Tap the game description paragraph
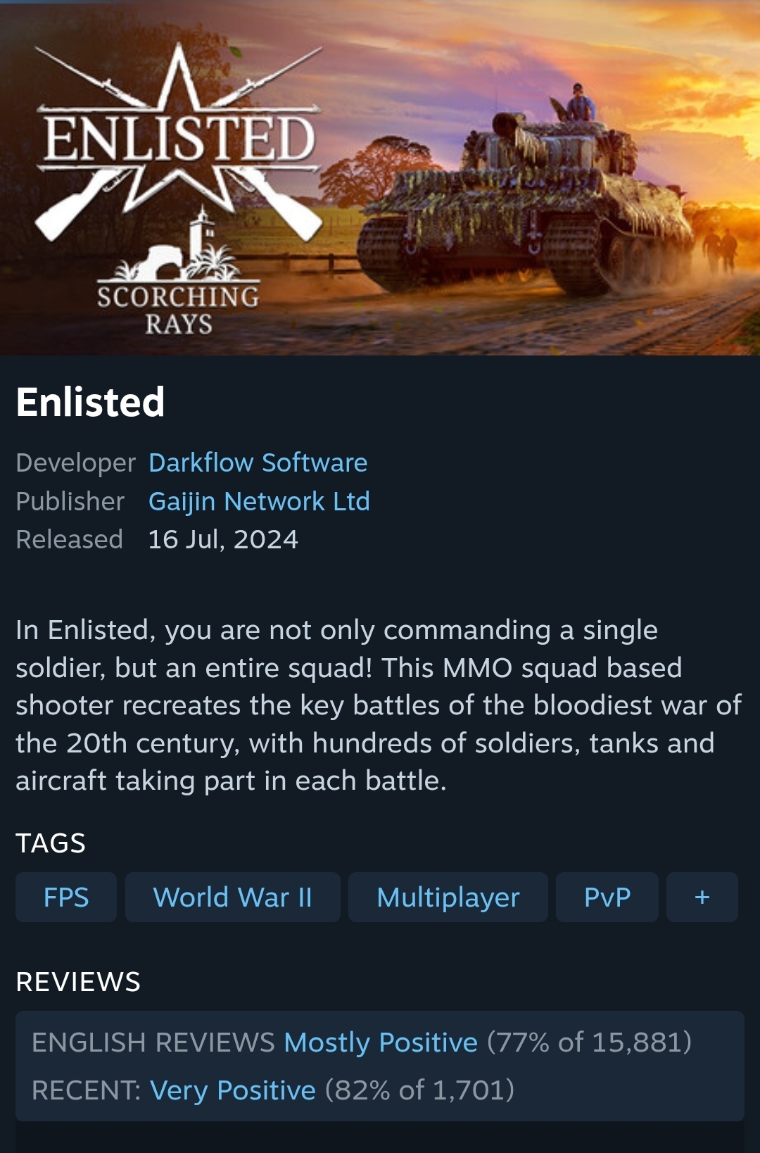This screenshot has height=1153, width=760. click(379, 705)
